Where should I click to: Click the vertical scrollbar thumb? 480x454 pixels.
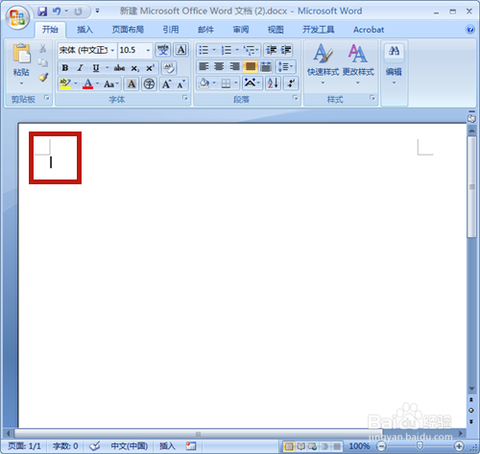tap(471, 187)
